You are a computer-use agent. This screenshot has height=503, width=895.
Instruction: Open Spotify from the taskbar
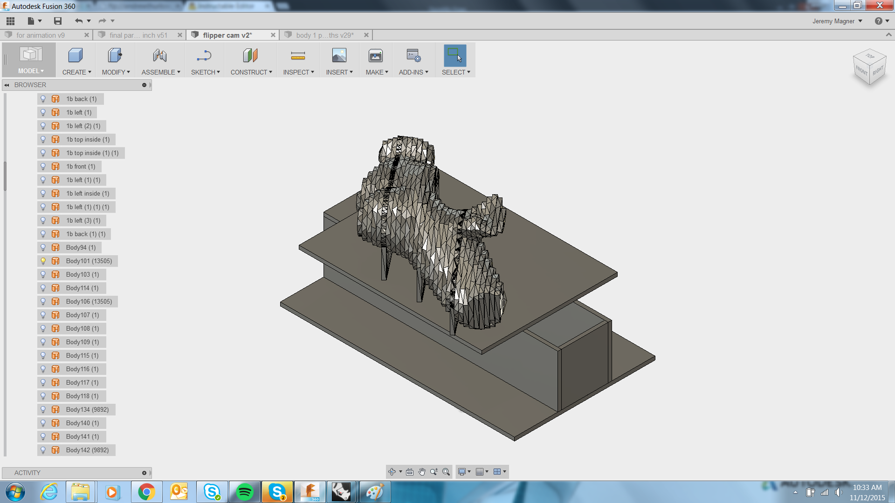(x=245, y=492)
